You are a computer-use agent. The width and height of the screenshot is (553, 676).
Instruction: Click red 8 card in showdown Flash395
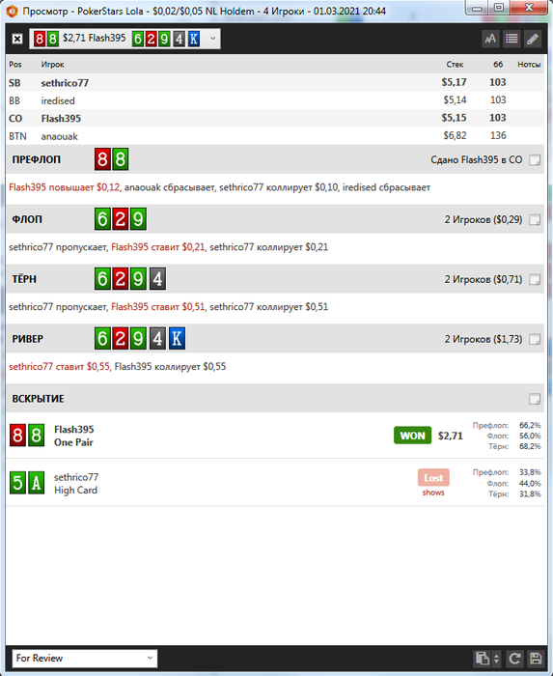pyautogui.click(x=17, y=435)
